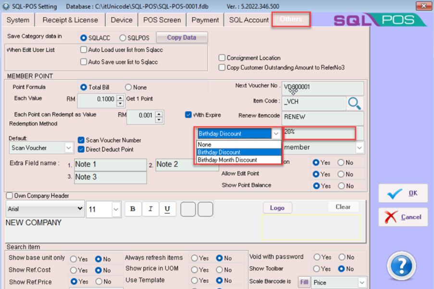The width and height of the screenshot is (434, 289).
Task: Toggle Underline formatting button
Action: tap(167, 209)
